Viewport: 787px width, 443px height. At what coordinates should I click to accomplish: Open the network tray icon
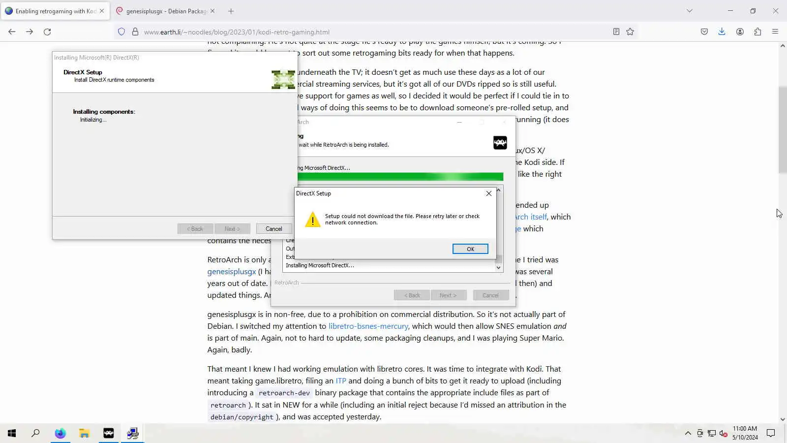point(712,433)
